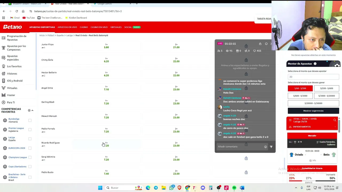Image resolution: width=342 pixels, height=192 pixels.
Task: Click the browser address bar
Action: pos(134,11)
